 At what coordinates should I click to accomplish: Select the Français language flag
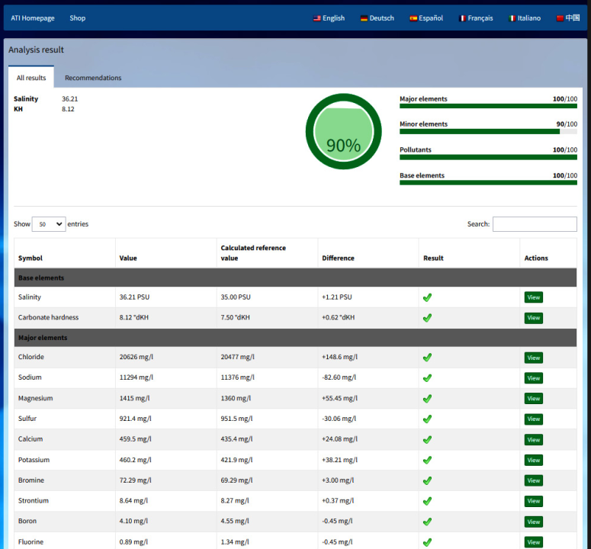coord(462,18)
